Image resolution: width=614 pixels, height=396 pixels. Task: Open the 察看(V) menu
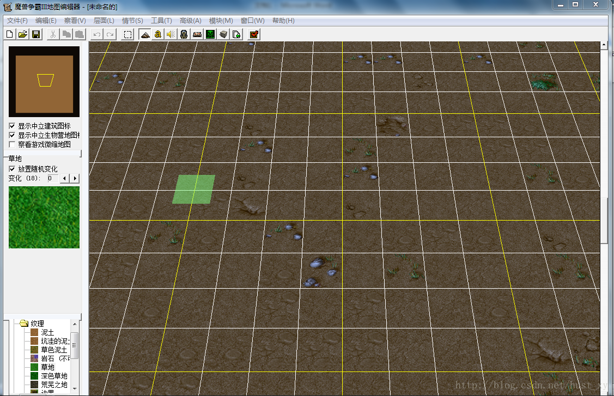(75, 20)
